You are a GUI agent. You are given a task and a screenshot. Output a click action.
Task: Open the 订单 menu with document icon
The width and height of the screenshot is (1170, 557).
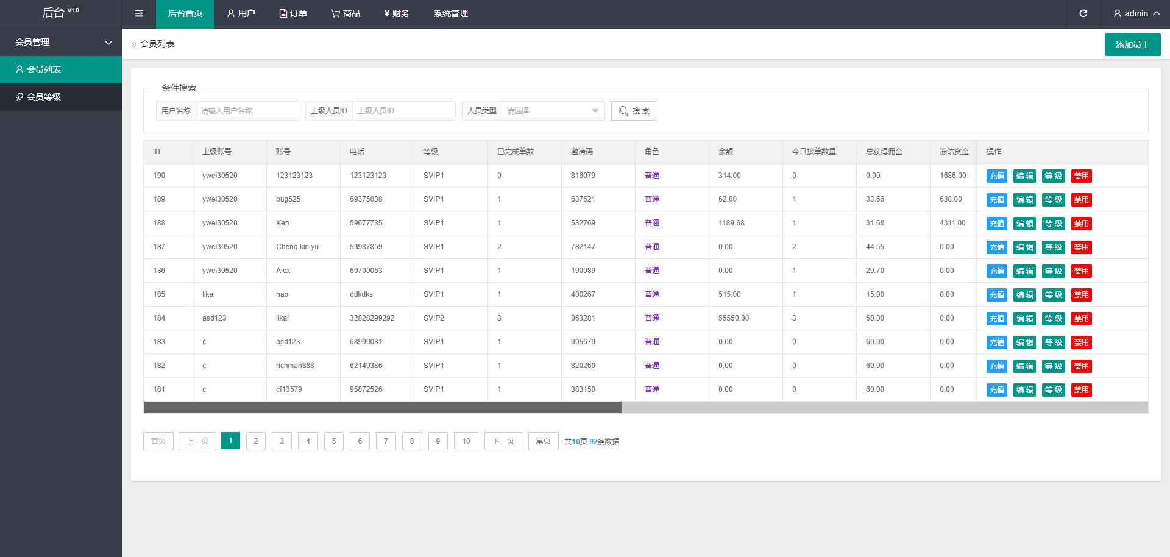pos(293,13)
